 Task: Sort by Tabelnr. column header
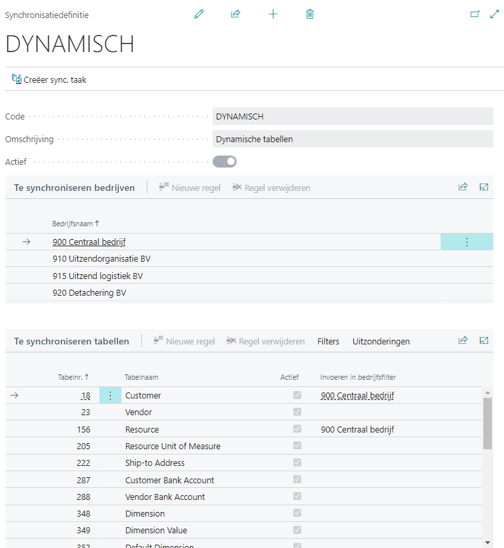[73, 377]
